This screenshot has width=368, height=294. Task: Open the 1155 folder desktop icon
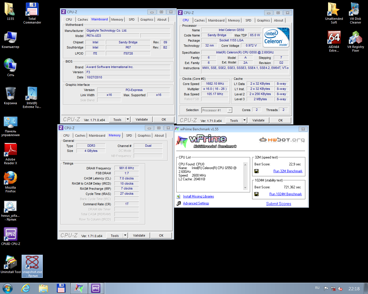pyautogui.click(x=10, y=11)
